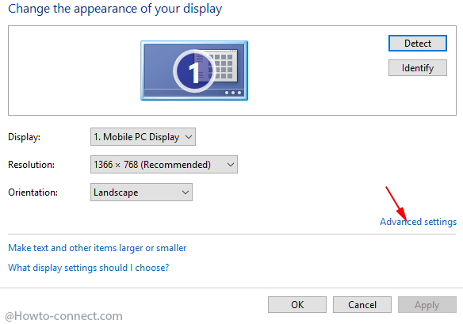Click the Resolution: label text
Image resolution: width=463 pixels, height=324 pixels.
coord(31,165)
